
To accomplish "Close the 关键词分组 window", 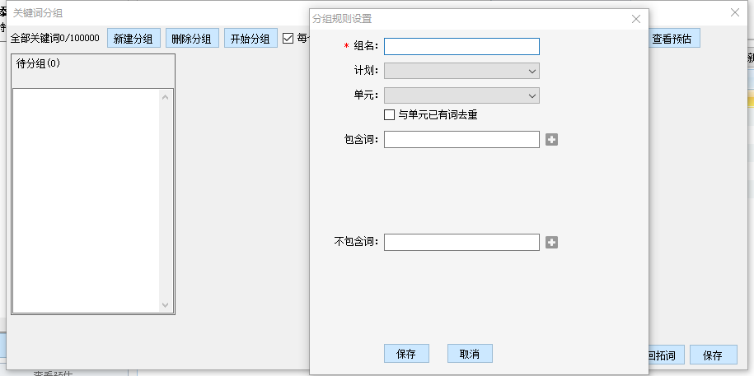I will coord(735,12).
